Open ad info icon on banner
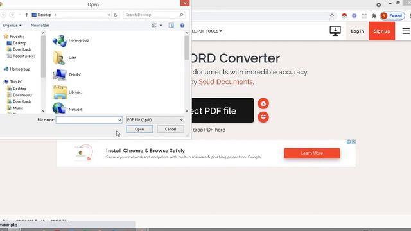 click(x=349, y=142)
